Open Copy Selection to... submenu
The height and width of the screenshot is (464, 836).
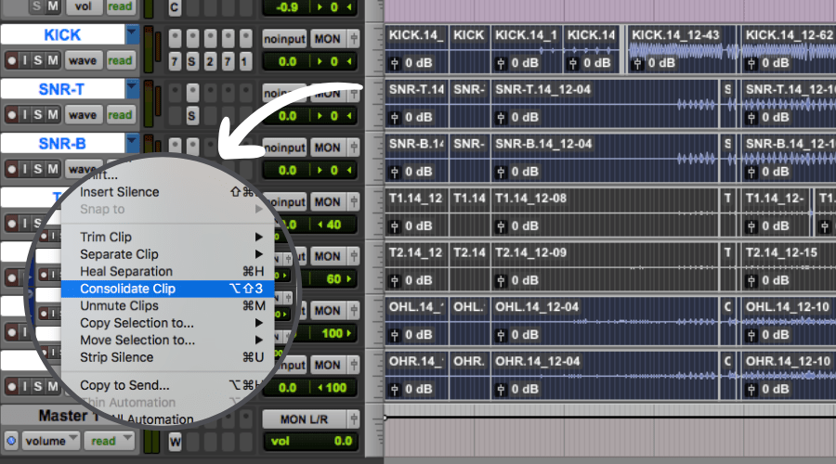point(167,323)
